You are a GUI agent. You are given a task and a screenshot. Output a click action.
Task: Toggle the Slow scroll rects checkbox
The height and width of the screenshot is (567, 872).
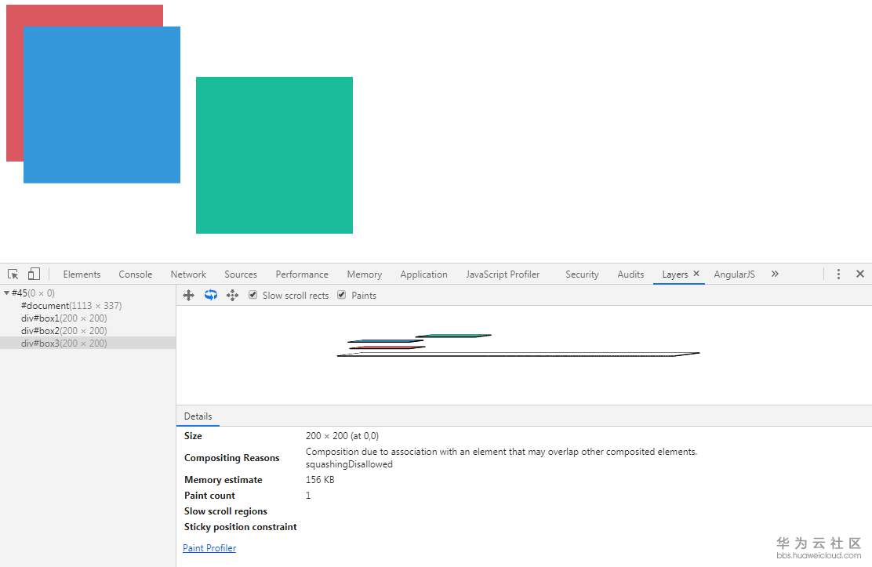(x=253, y=295)
